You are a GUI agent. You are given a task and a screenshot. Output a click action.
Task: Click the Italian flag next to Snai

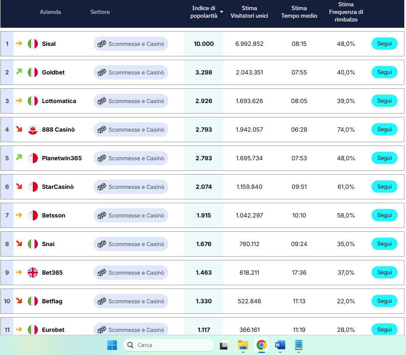[x=33, y=244]
